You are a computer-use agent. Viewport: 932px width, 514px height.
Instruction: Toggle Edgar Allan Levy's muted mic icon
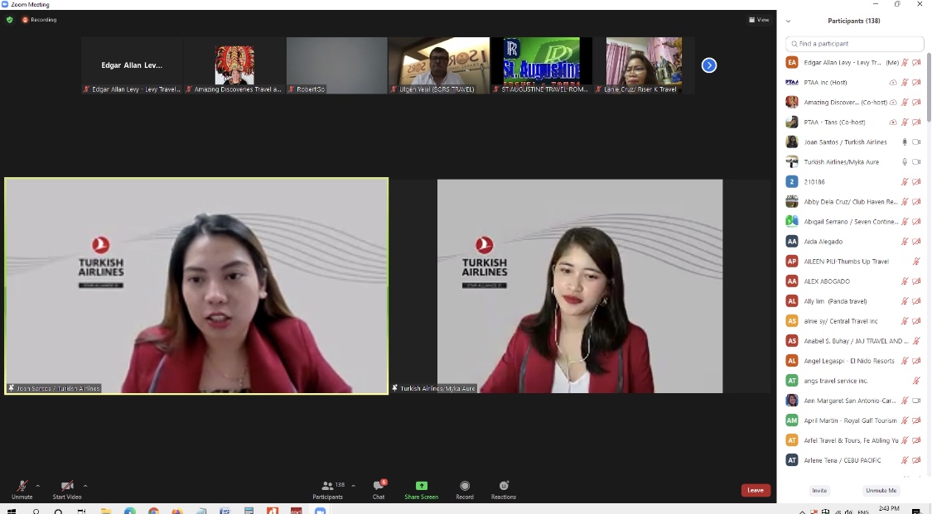click(905, 62)
